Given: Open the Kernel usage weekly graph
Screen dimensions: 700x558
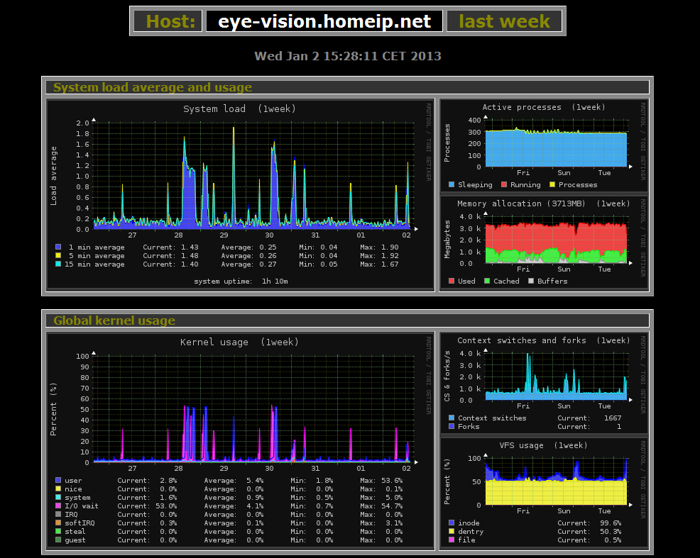Looking at the screenshot, I should click(x=241, y=441).
